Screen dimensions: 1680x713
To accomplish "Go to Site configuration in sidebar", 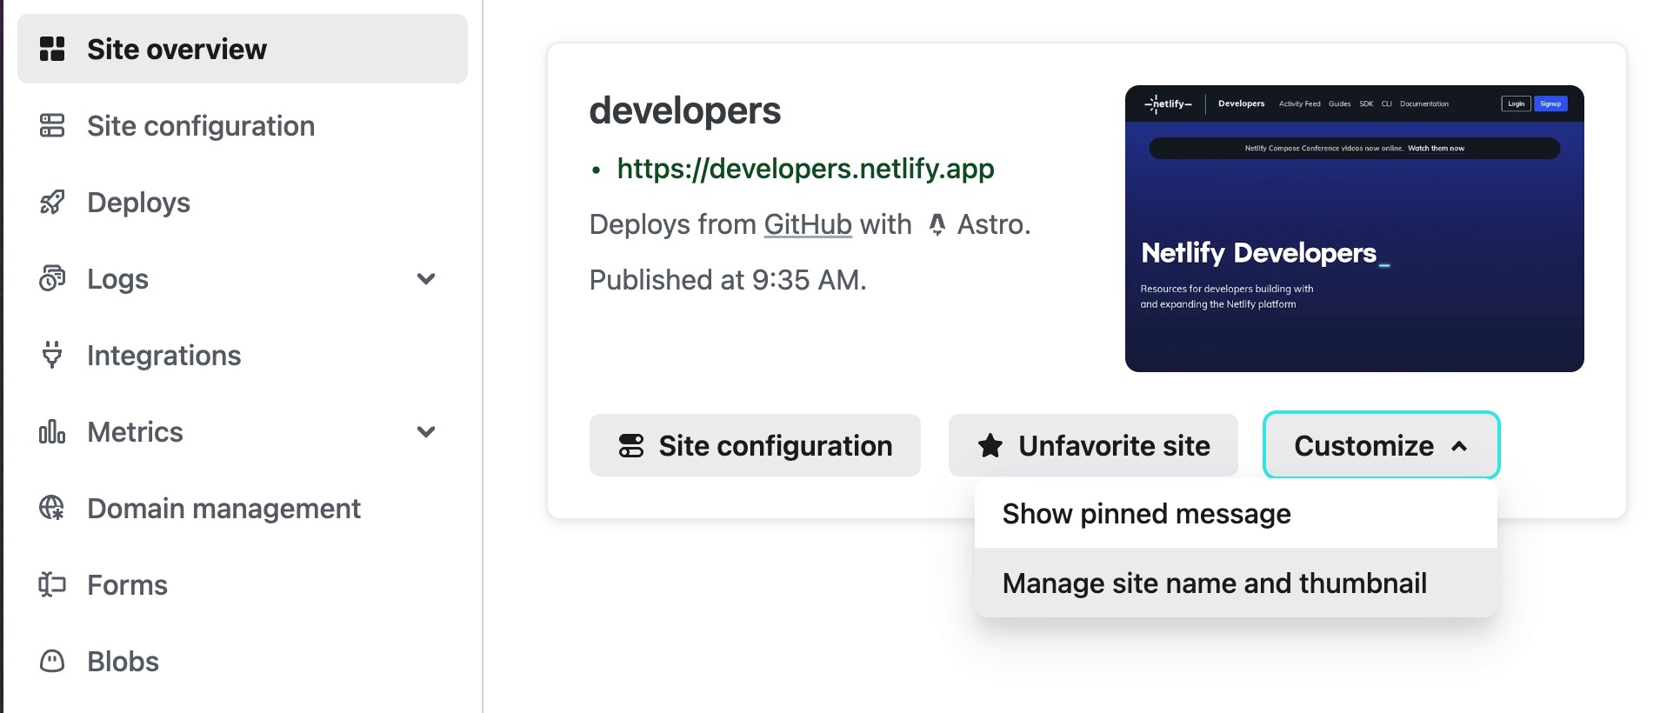I will coord(243,126).
